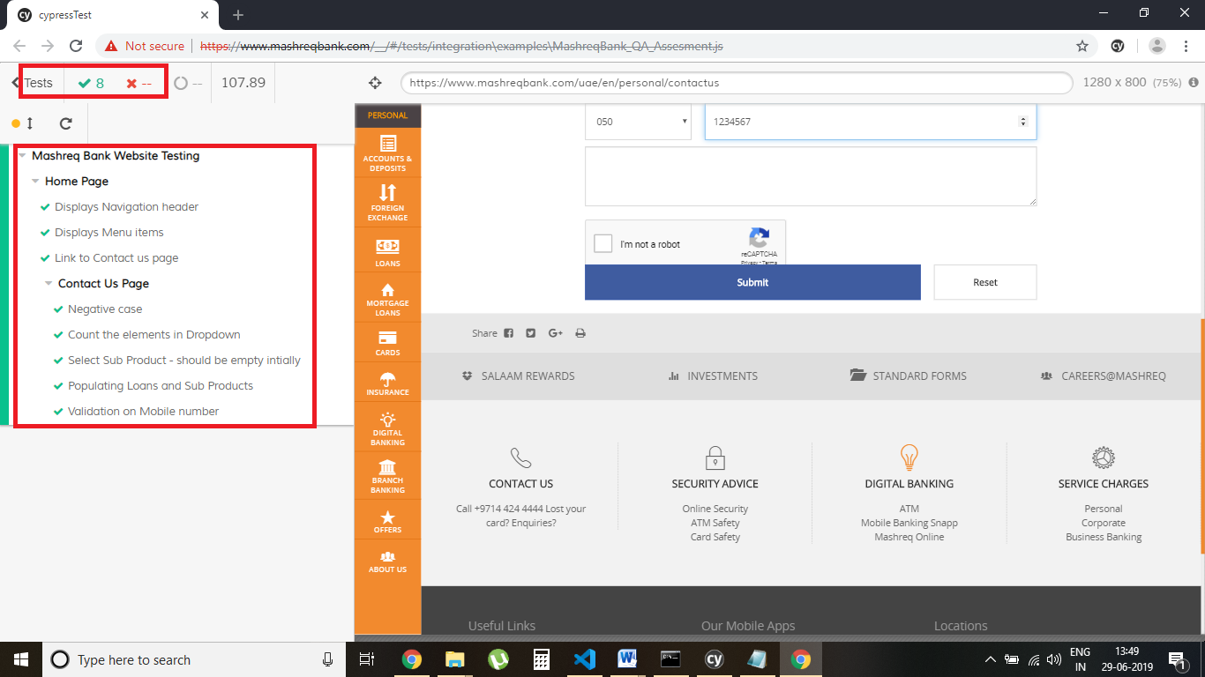
Task: Click the empty message text area
Action: (811, 176)
